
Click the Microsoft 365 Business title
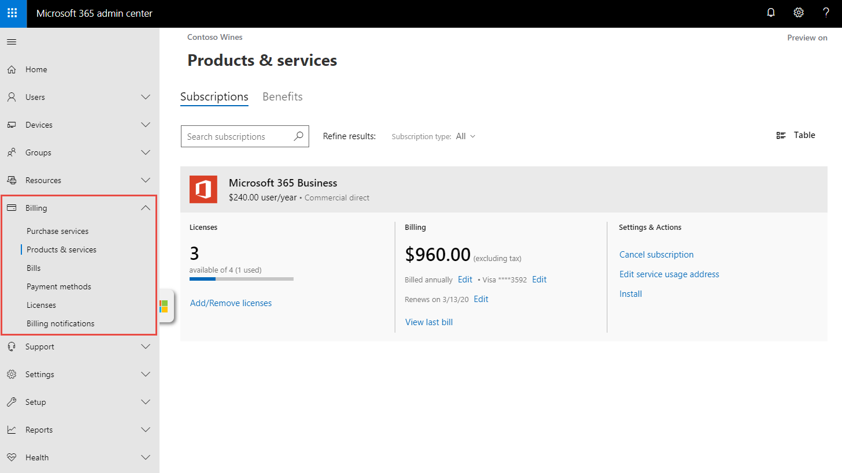283,183
